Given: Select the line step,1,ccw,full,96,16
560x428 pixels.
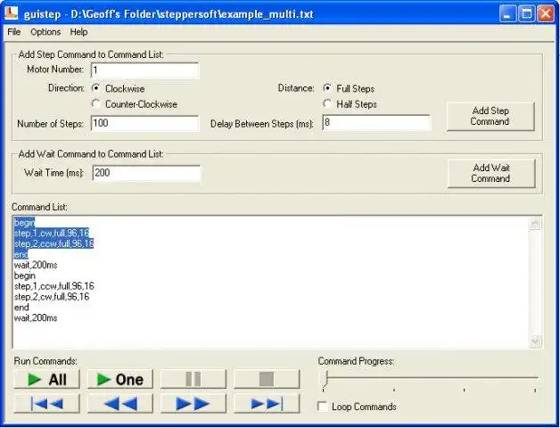Looking at the screenshot, I should (x=54, y=286).
